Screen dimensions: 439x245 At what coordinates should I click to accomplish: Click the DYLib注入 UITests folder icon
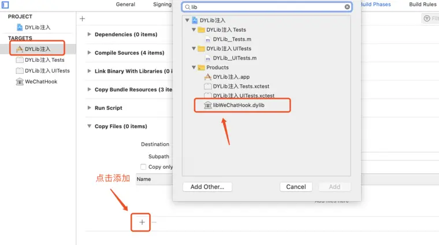click(x=201, y=49)
